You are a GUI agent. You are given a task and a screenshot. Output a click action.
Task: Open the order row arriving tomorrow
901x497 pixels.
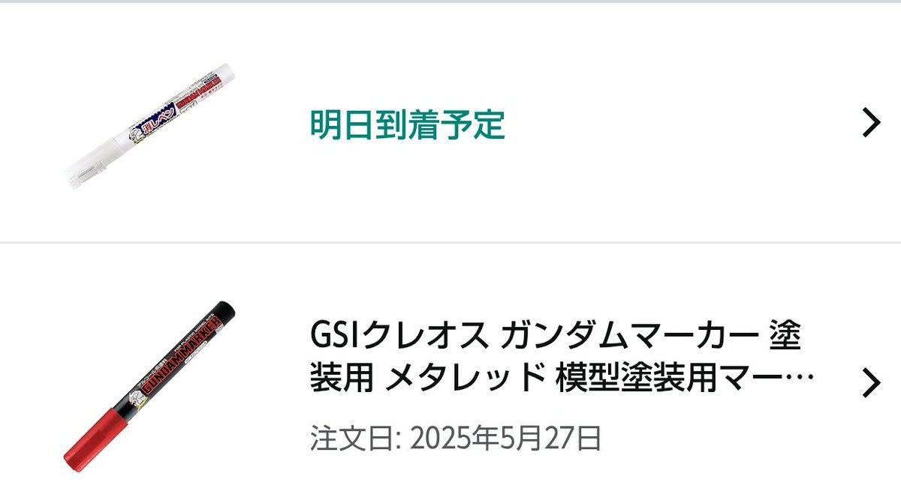tap(450, 122)
